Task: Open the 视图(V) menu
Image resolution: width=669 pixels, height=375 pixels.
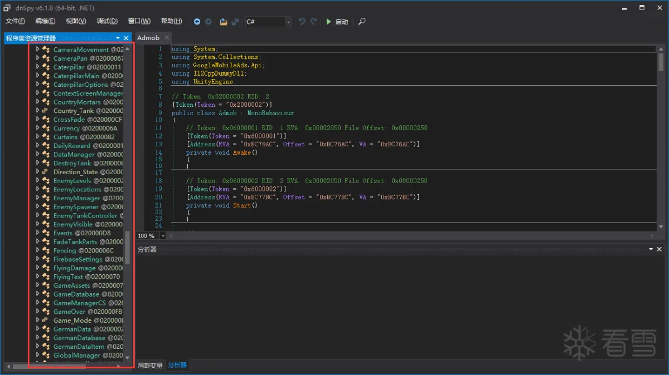Action: tap(76, 21)
